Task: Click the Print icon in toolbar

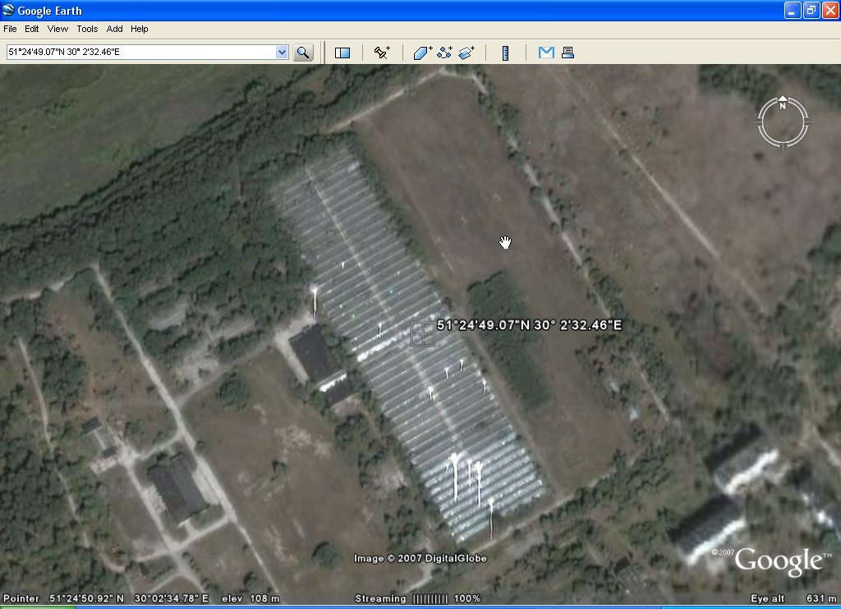Action: [x=567, y=53]
